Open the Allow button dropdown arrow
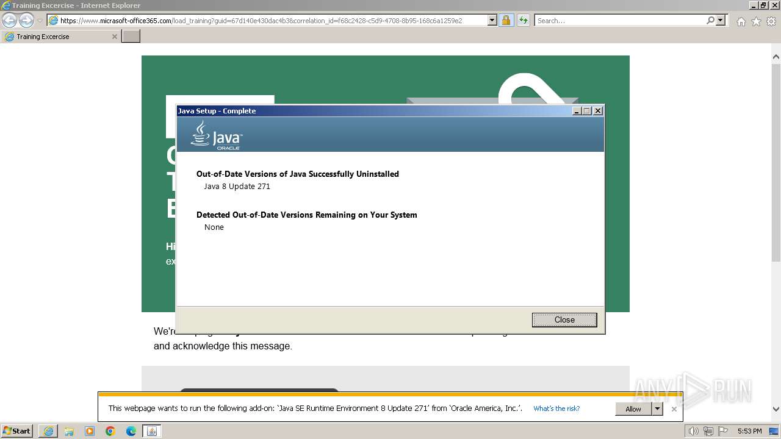 [x=657, y=409]
